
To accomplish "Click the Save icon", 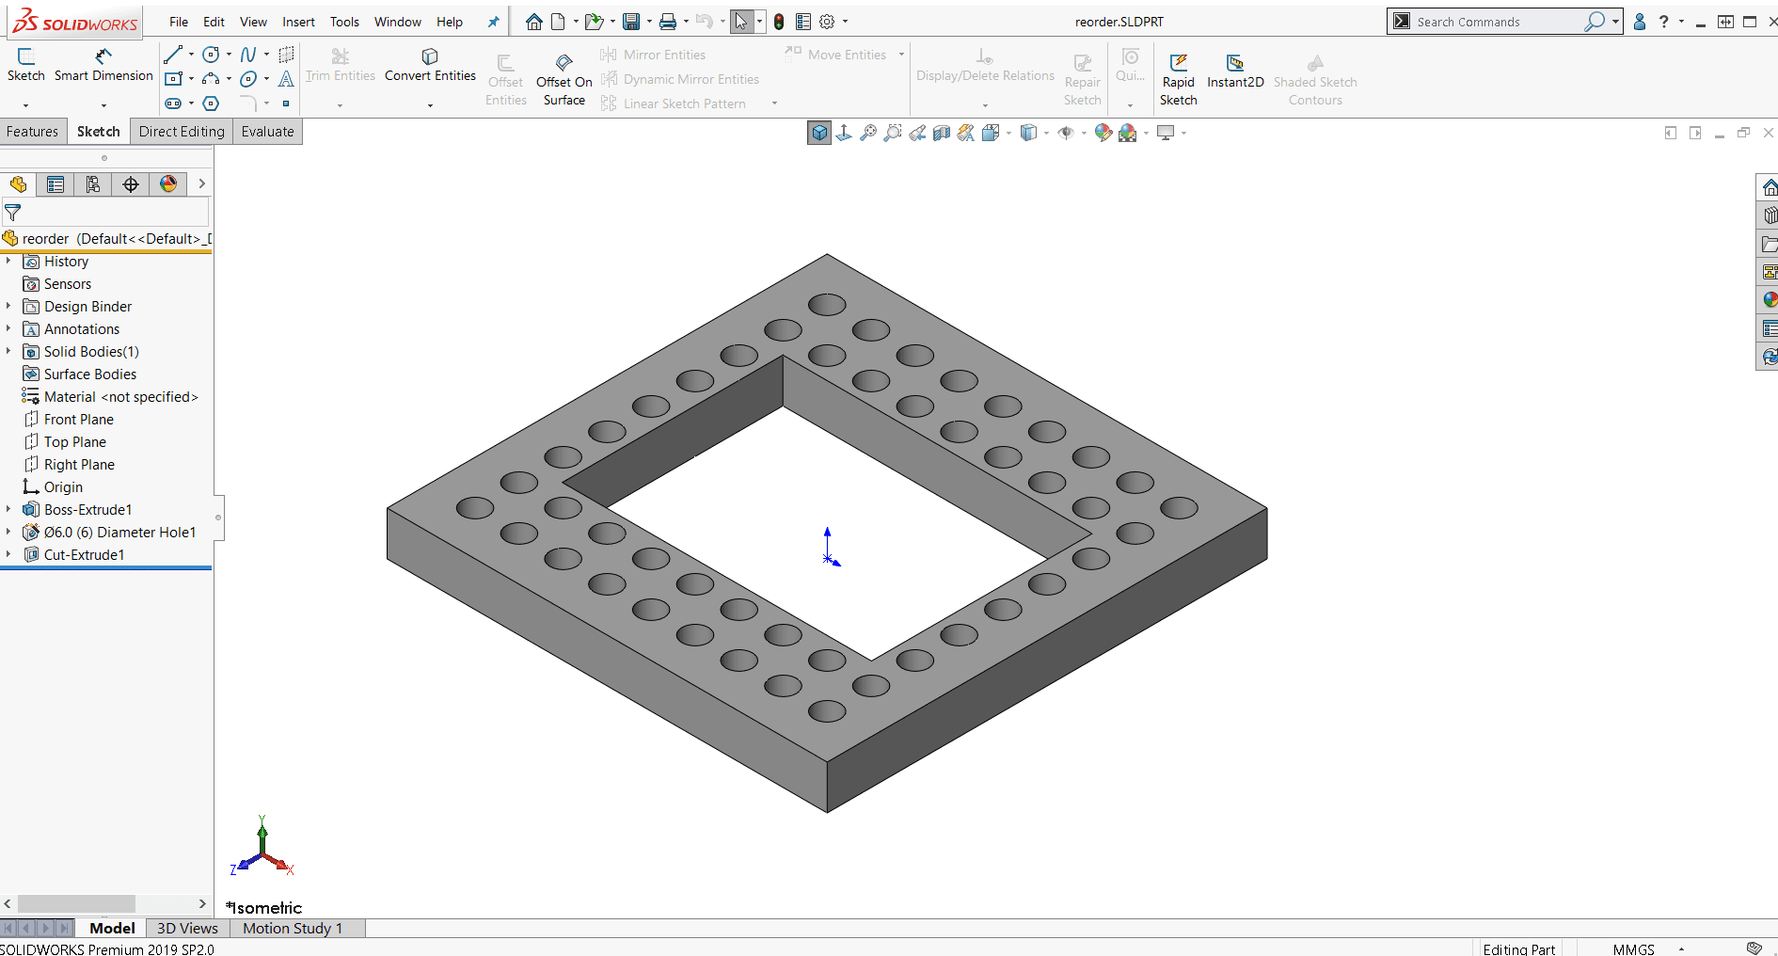I will [631, 22].
